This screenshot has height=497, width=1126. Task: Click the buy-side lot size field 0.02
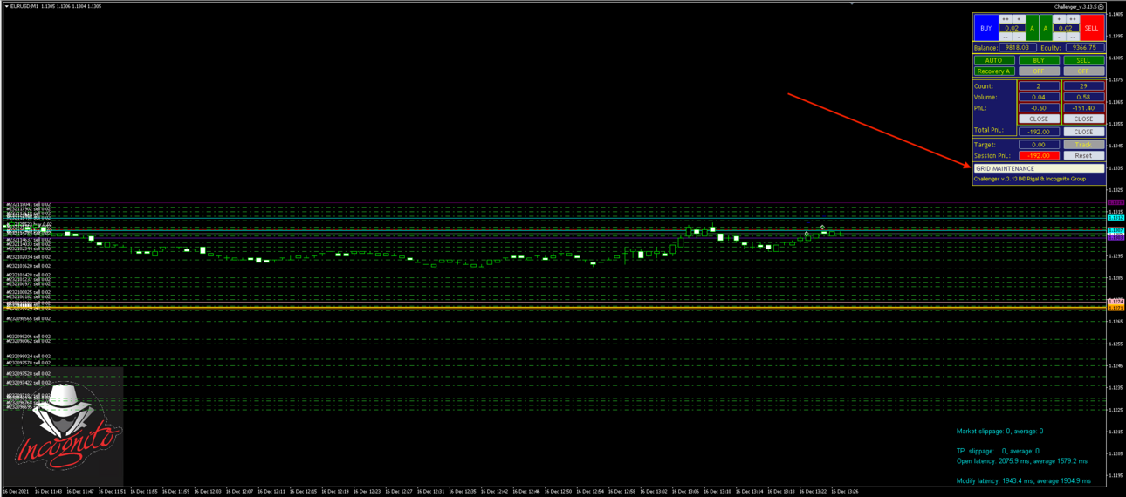coord(1013,28)
